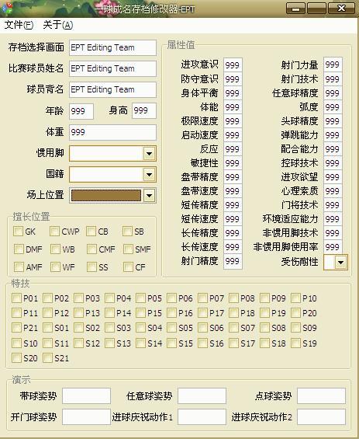Toggle the WF position checkbox

coord(55,267)
